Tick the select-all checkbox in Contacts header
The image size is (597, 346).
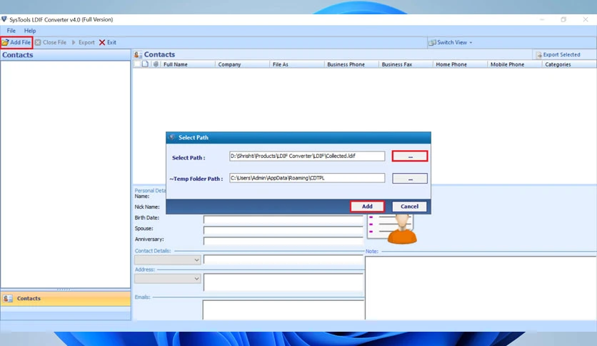point(137,64)
